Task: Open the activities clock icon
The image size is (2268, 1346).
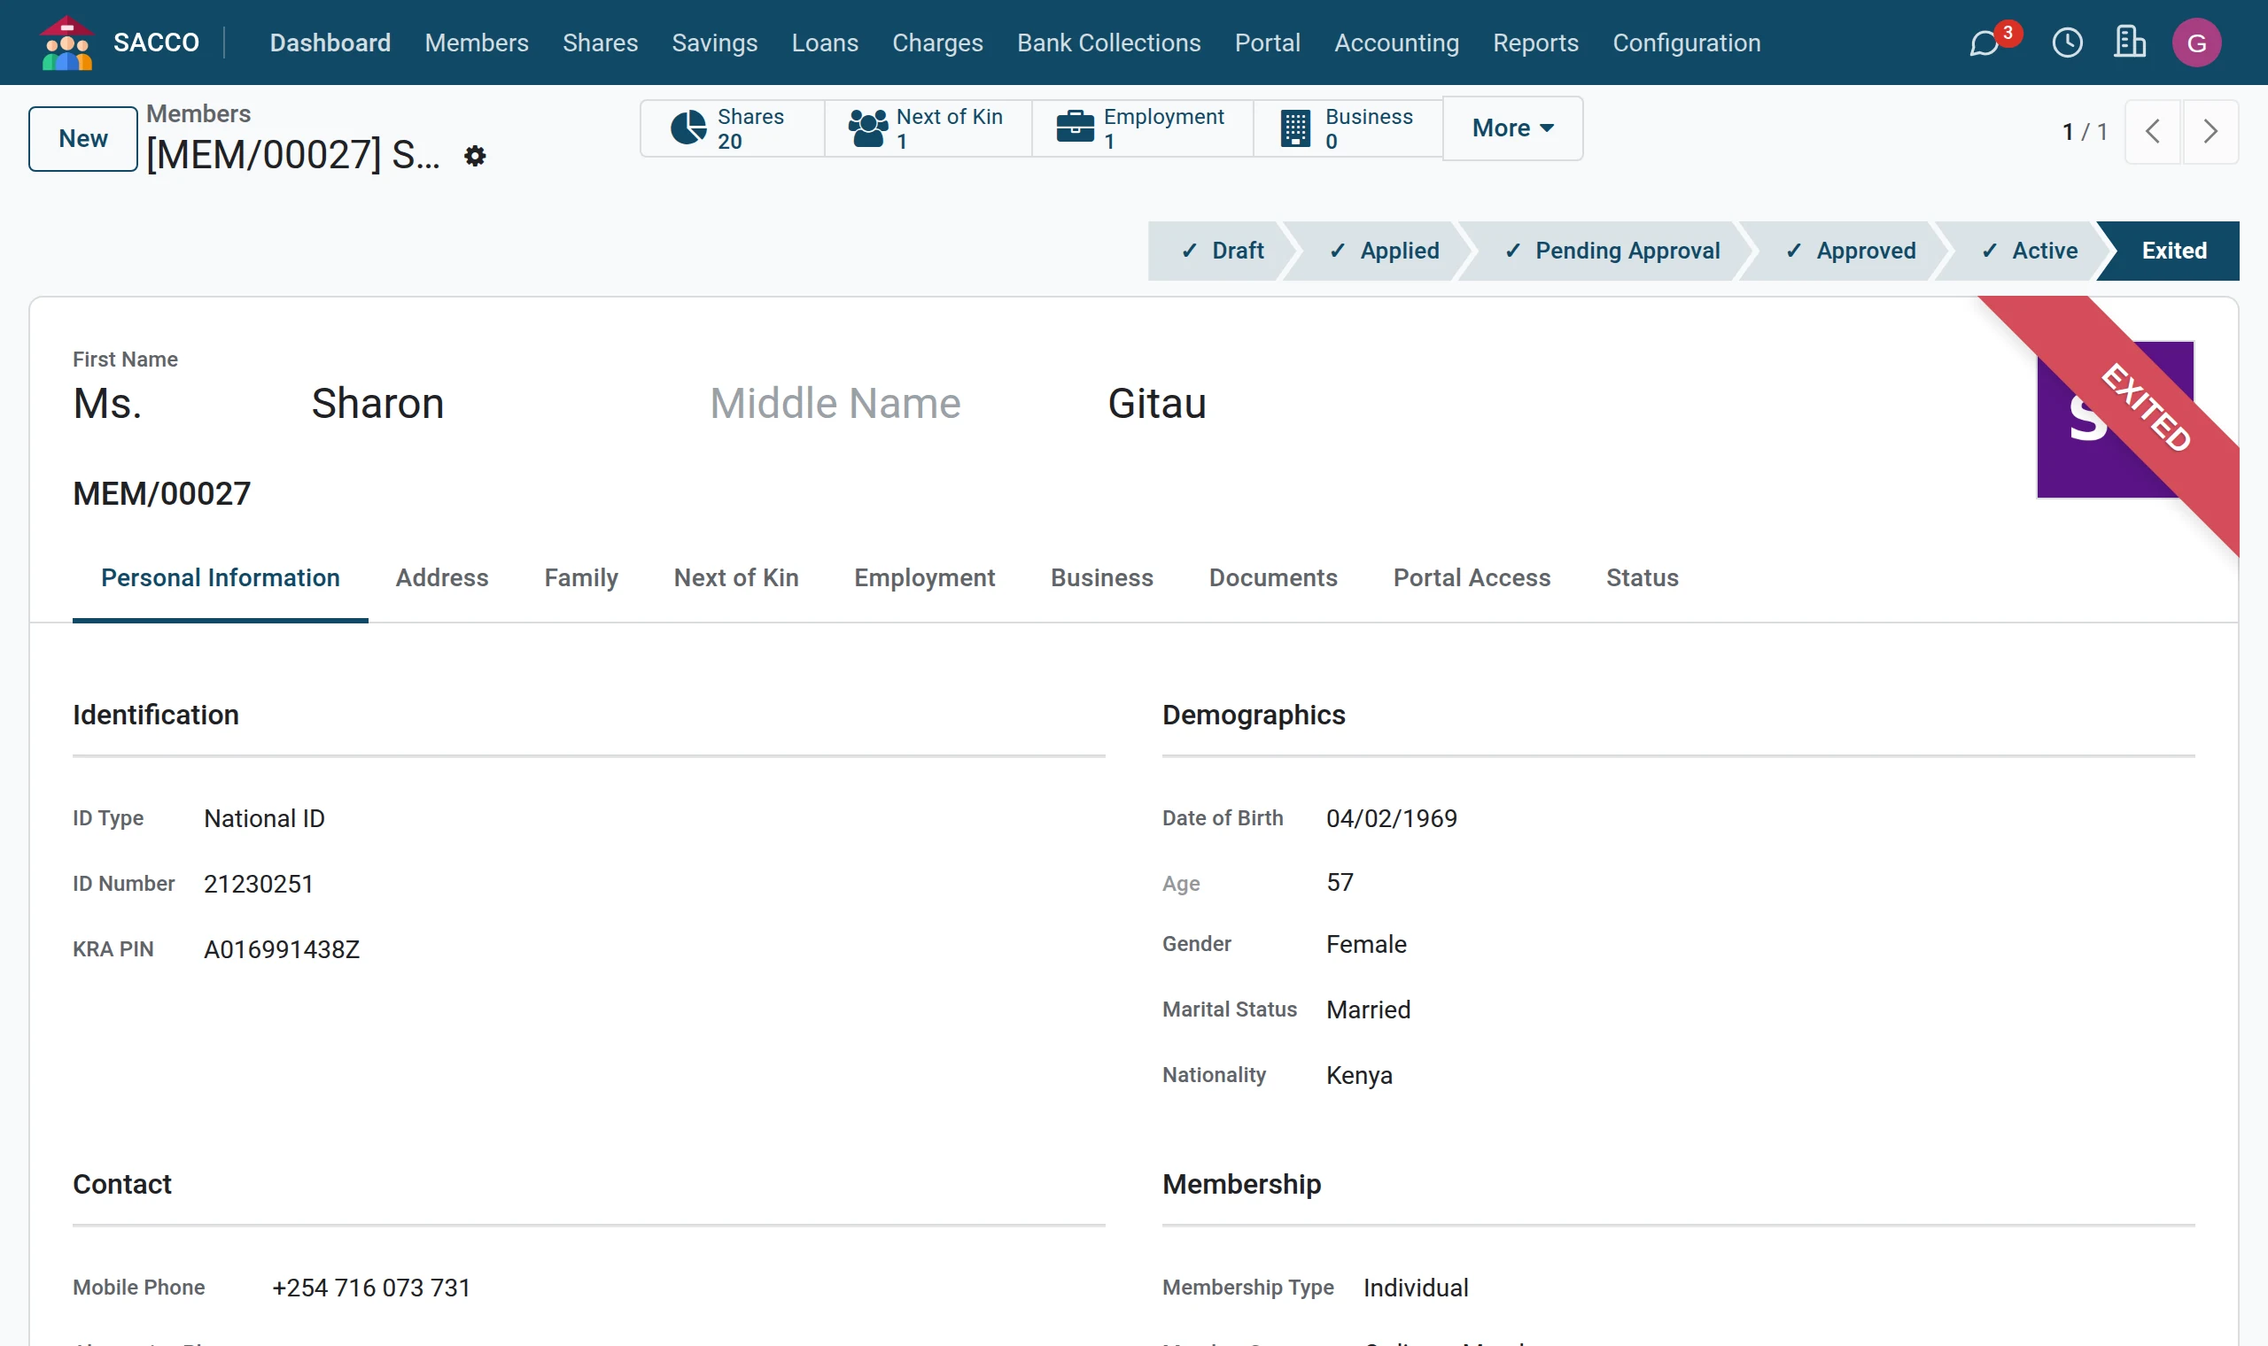Action: point(2068,43)
